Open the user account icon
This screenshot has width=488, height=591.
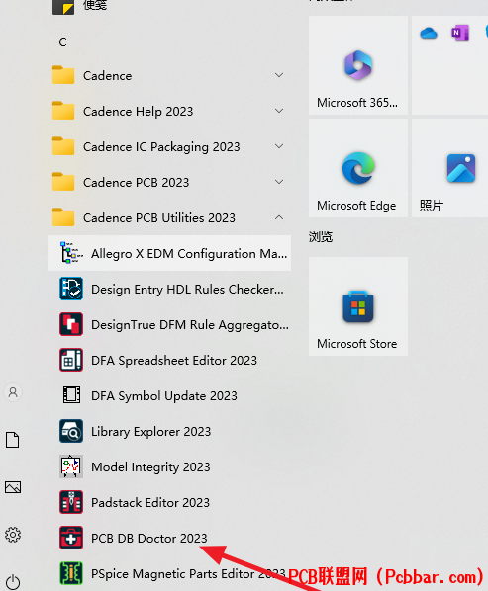pyautogui.click(x=13, y=392)
